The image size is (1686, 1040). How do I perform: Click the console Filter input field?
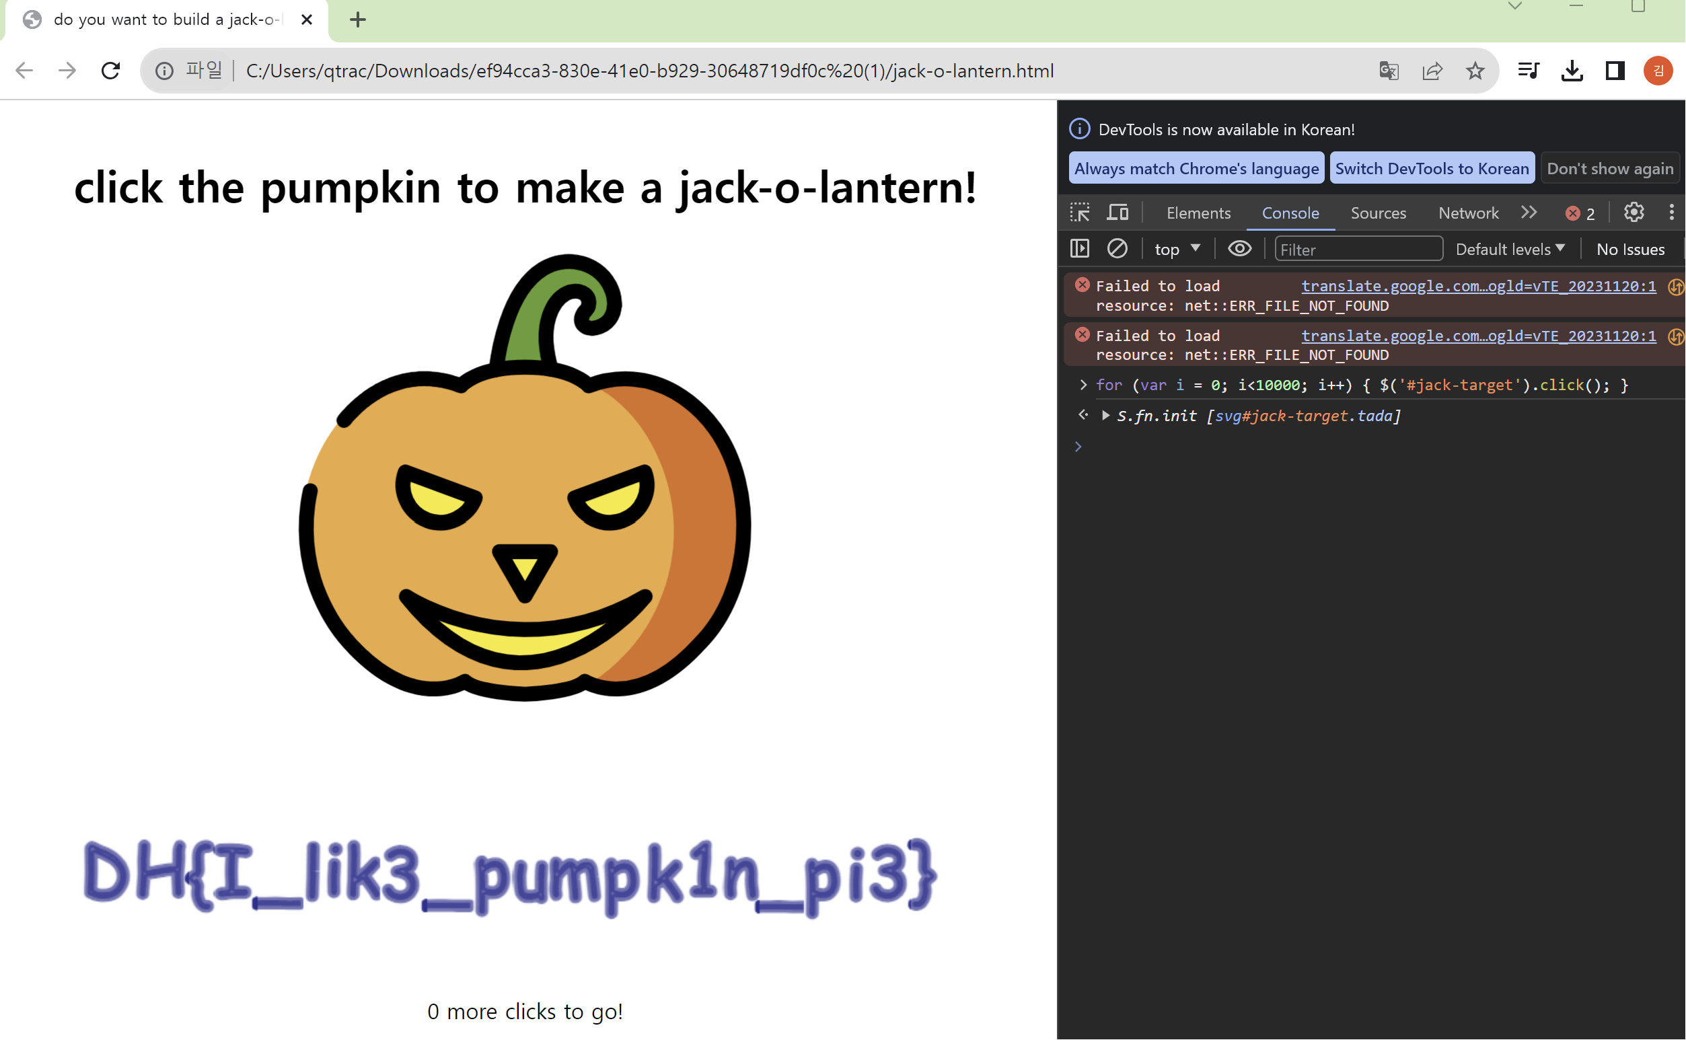pos(1358,249)
